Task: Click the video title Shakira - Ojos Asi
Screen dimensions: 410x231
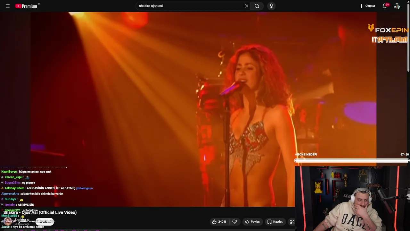Action: (40, 212)
